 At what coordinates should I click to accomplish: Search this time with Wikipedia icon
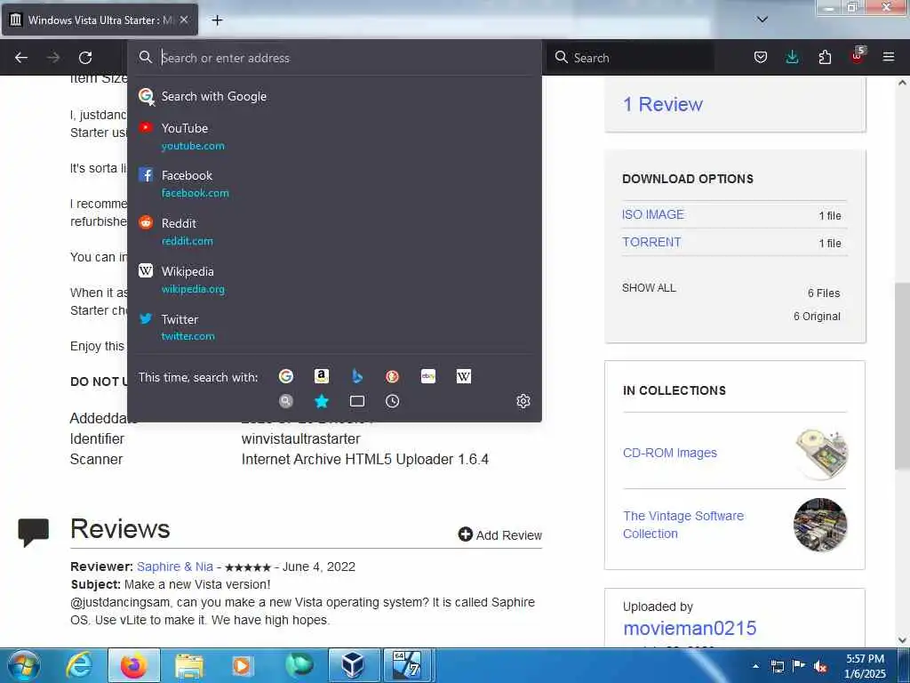(x=464, y=376)
